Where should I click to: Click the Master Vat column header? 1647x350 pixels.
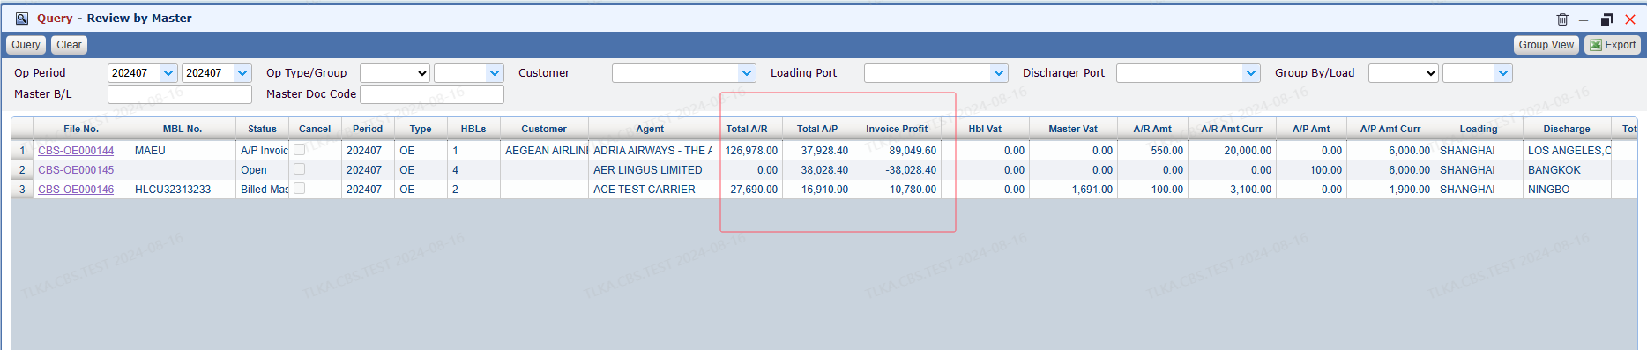click(x=1073, y=129)
